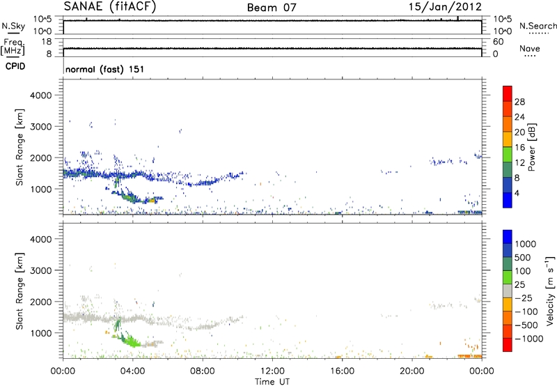Click the 16 tick on Power colorbar
Image resolution: width=557 pixels, height=386 pixels.
519,148
